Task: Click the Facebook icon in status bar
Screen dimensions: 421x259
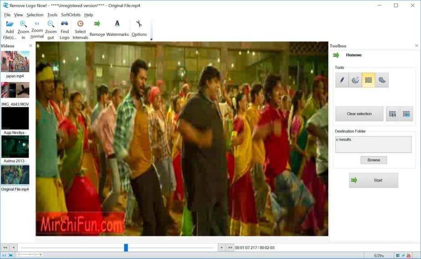Action: point(398,255)
